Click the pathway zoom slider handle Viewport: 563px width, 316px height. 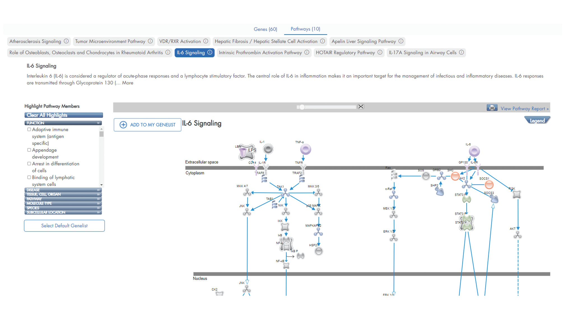(x=302, y=107)
